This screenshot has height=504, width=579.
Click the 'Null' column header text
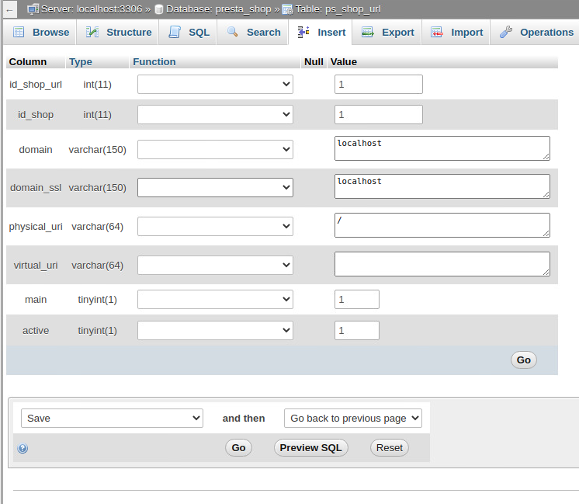(314, 61)
